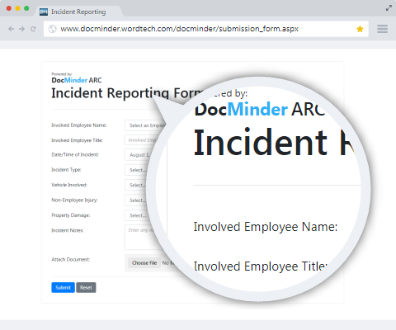Click the green maximize window button
This screenshot has width=396, height=330.
point(26,8)
